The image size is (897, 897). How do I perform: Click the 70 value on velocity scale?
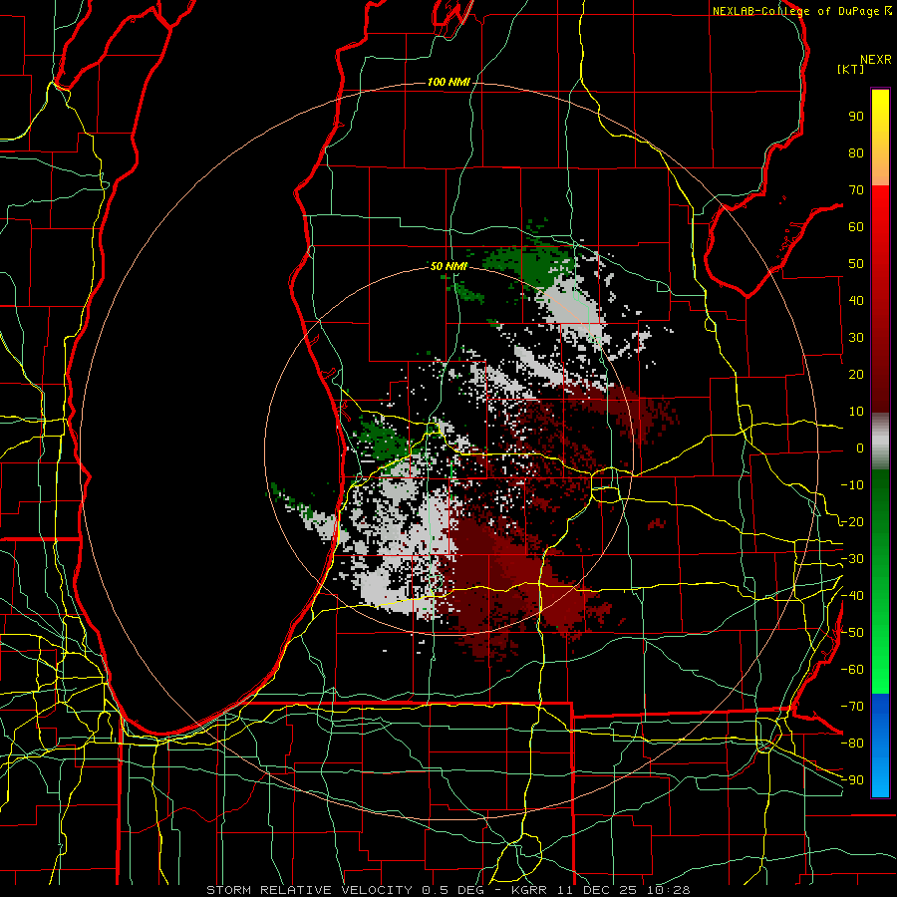point(856,190)
